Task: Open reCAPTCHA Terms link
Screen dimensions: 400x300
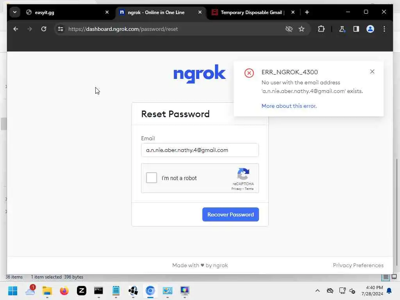Action: click(x=249, y=189)
